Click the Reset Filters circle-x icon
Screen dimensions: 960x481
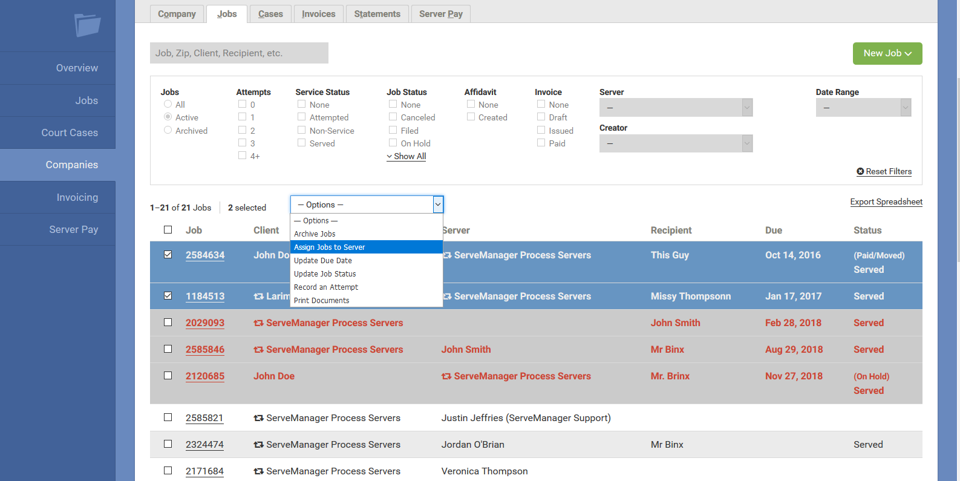click(x=860, y=172)
